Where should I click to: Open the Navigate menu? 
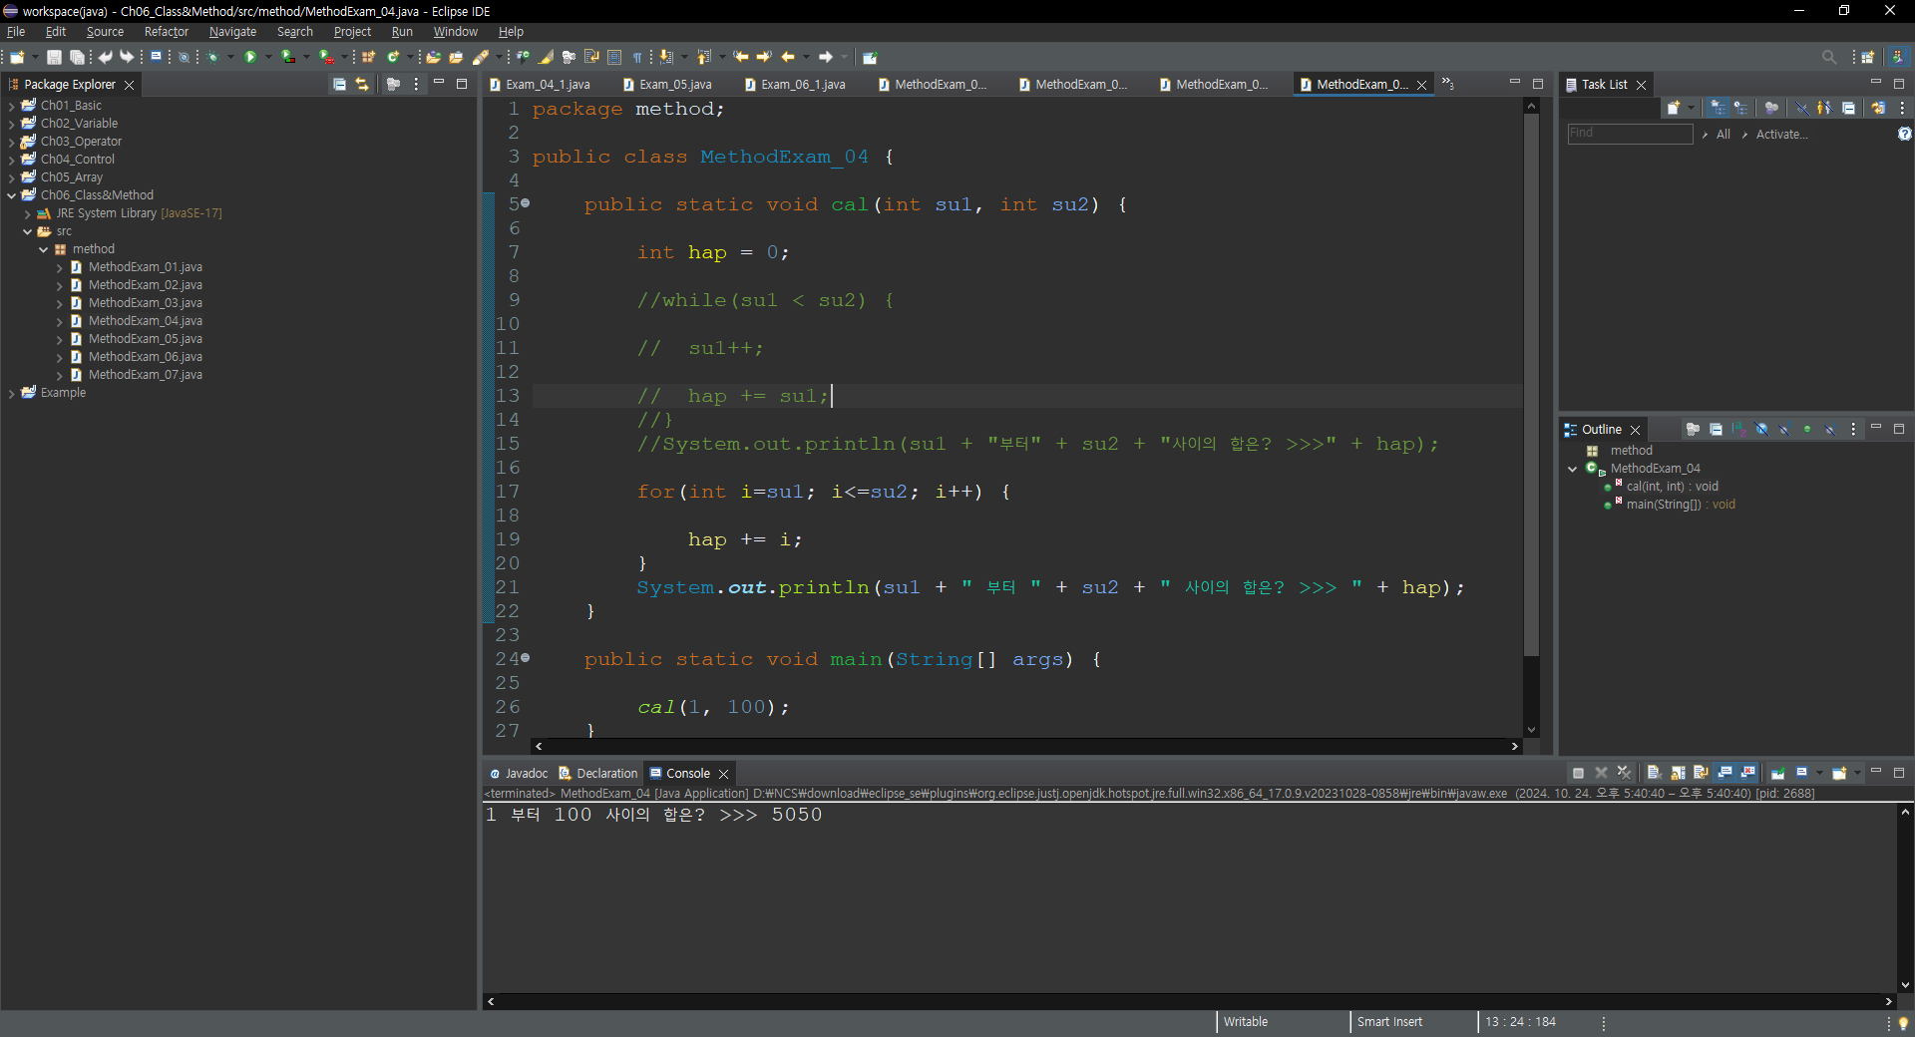pyautogui.click(x=232, y=32)
